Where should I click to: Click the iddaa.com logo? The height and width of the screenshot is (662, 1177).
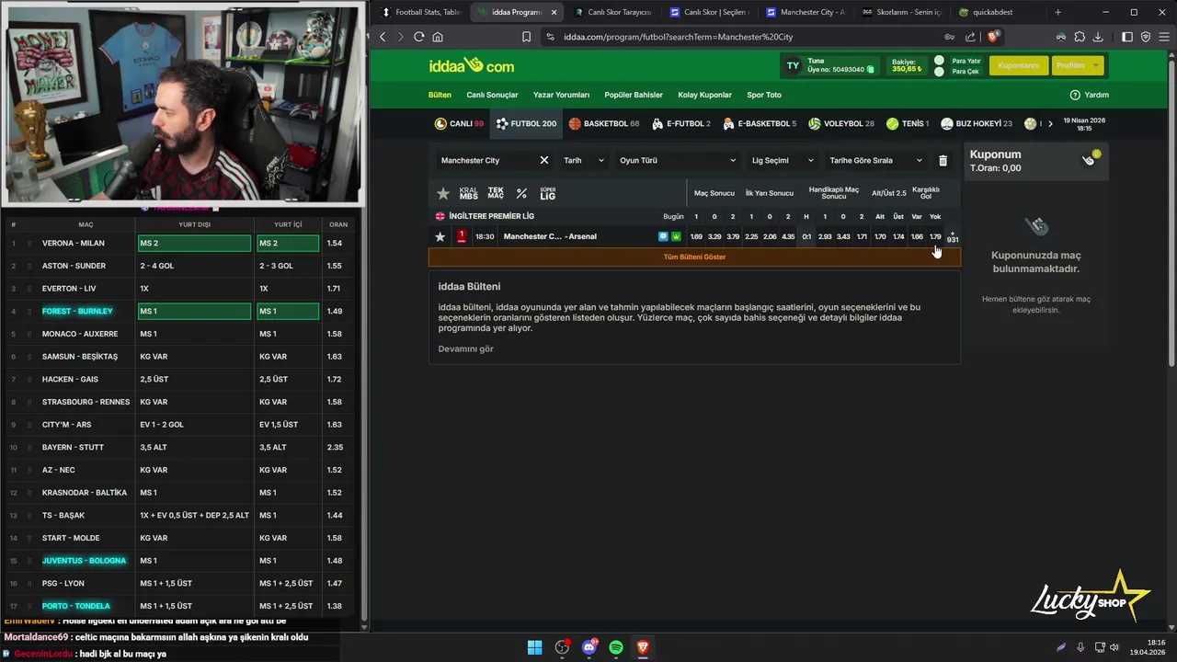[x=472, y=65]
